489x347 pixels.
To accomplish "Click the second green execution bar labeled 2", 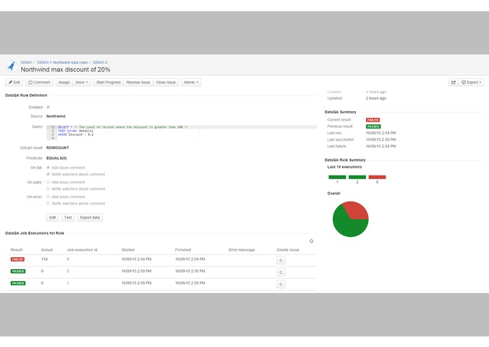I will [x=357, y=177].
